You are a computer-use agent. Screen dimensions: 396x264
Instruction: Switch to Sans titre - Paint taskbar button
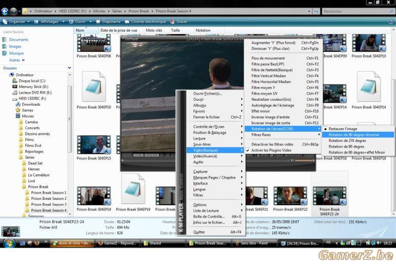[x=254, y=243]
